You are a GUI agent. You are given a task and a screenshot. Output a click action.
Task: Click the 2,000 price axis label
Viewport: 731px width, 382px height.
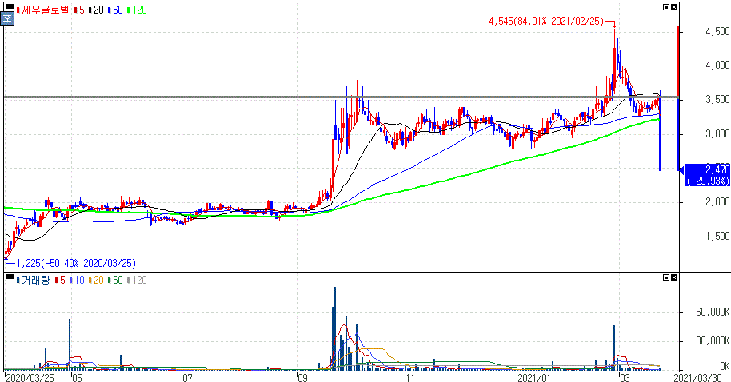[717, 201]
